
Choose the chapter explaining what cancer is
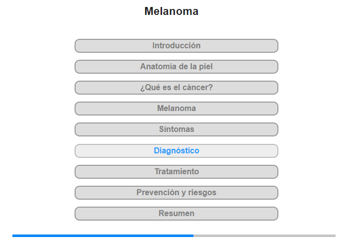(176, 88)
